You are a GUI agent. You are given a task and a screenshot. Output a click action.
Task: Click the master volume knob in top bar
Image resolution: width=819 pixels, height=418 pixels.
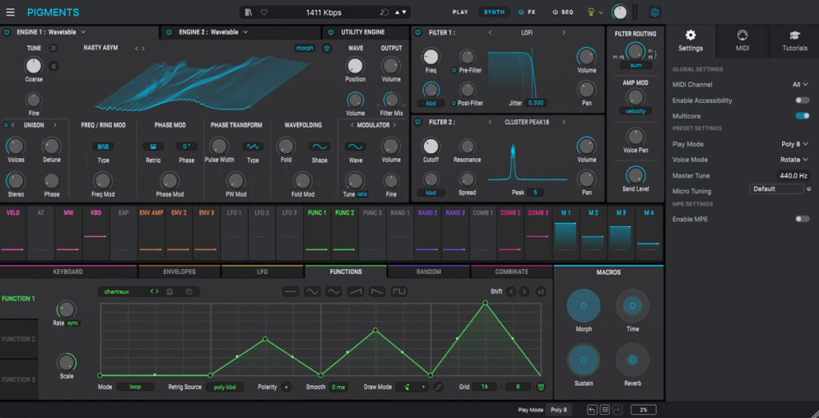click(x=620, y=12)
